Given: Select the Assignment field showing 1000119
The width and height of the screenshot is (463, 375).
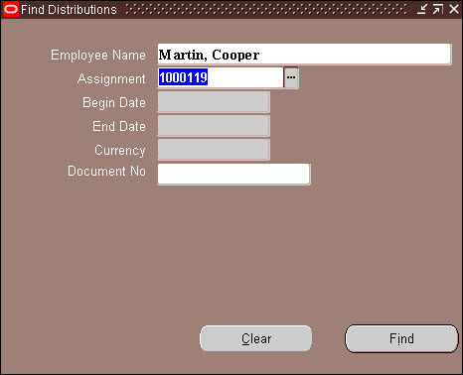Looking at the screenshot, I should [x=221, y=77].
